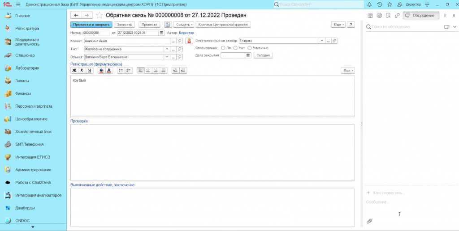Click the 'Провести и закрыть' button
The height and width of the screenshot is (231, 459).
coord(91,25)
